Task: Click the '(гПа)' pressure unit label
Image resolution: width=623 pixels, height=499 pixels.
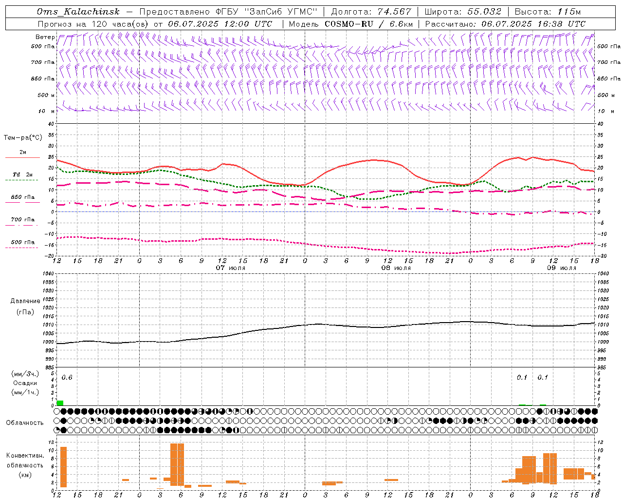Action: [25, 312]
